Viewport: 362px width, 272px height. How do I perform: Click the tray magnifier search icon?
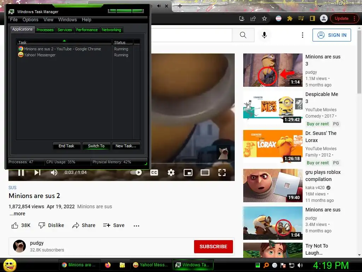(266, 265)
